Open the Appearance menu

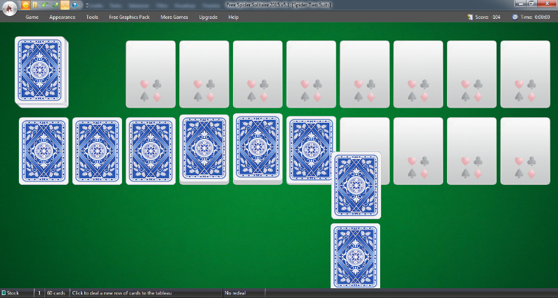pyautogui.click(x=62, y=17)
